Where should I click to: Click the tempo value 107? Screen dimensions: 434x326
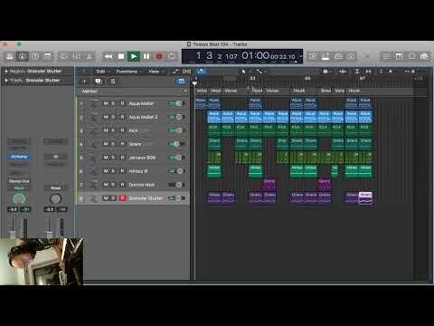[x=231, y=56]
